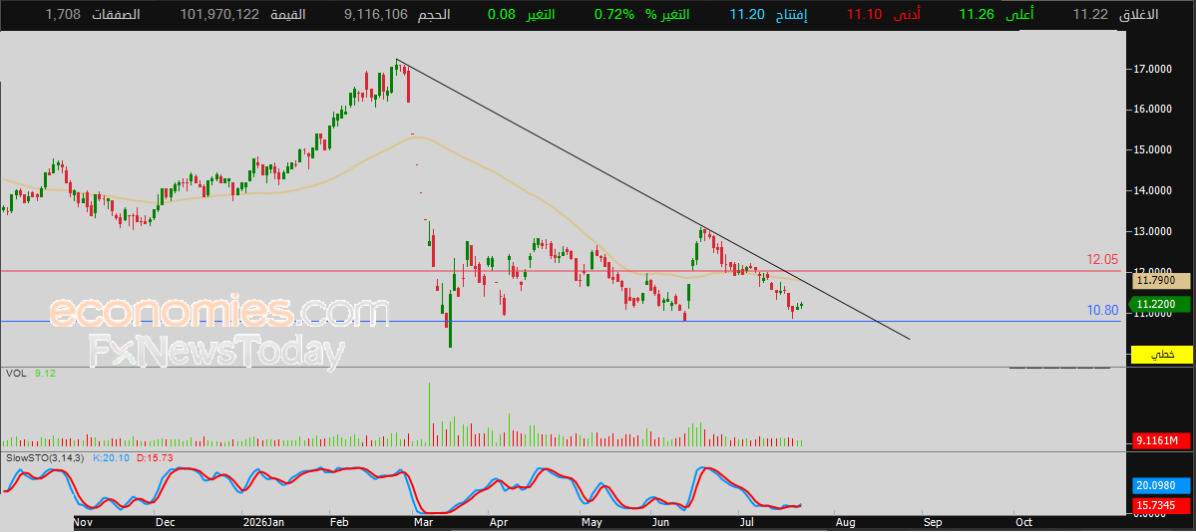Click the 13.0000 price axis label
1196x532 pixels.
(x=1153, y=231)
